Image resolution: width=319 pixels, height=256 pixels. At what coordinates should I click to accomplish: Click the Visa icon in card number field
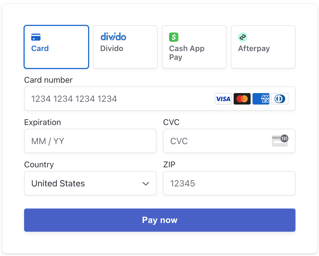223,99
